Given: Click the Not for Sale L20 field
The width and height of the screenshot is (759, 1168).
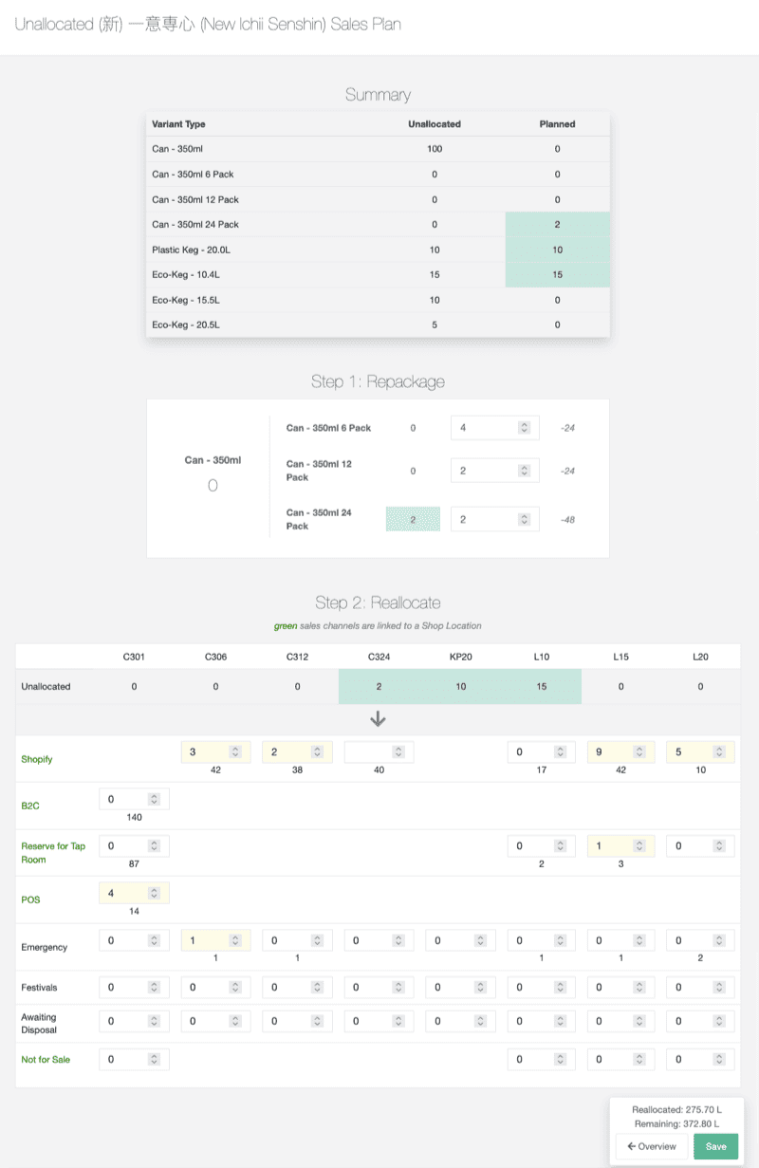Looking at the screenshot, I should click(x=700, y=1059).
